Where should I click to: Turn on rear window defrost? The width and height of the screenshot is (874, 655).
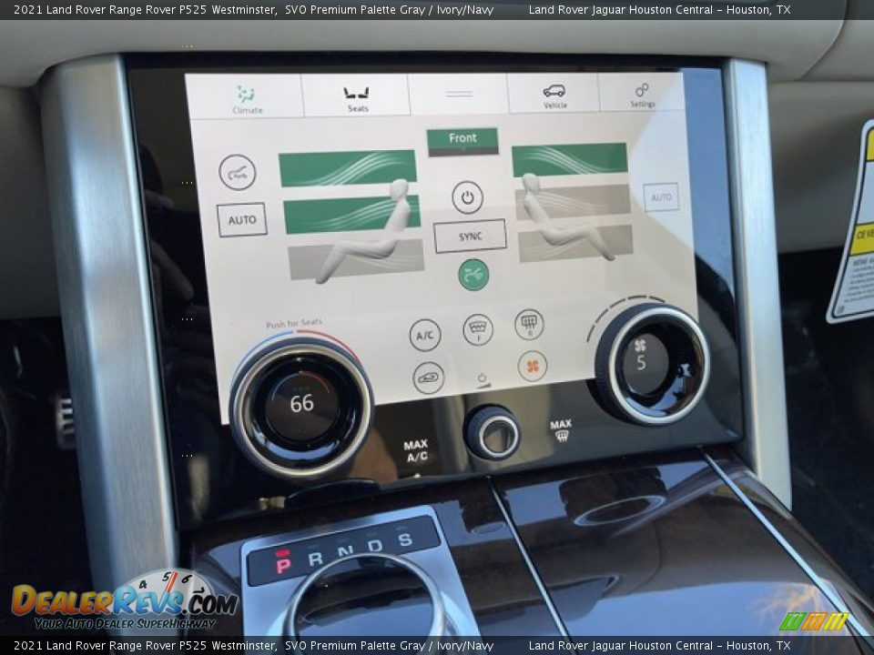point(529,324)
